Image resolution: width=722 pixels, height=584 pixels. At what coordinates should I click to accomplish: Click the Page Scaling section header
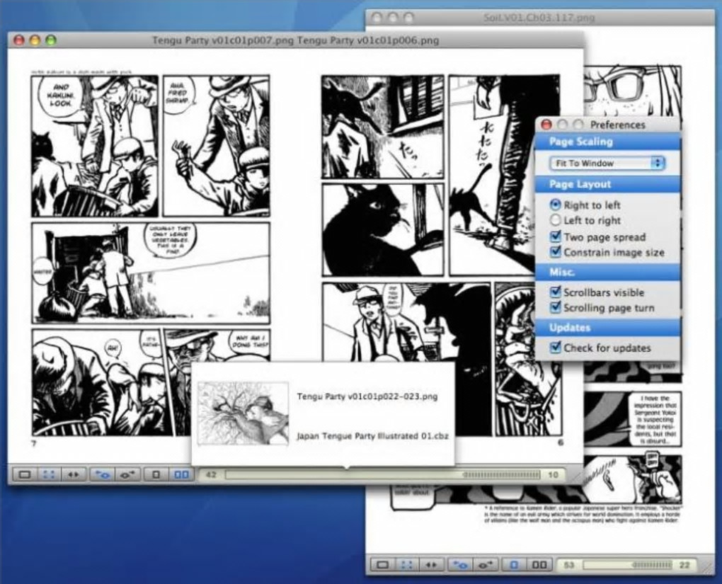tap(607, 142)
